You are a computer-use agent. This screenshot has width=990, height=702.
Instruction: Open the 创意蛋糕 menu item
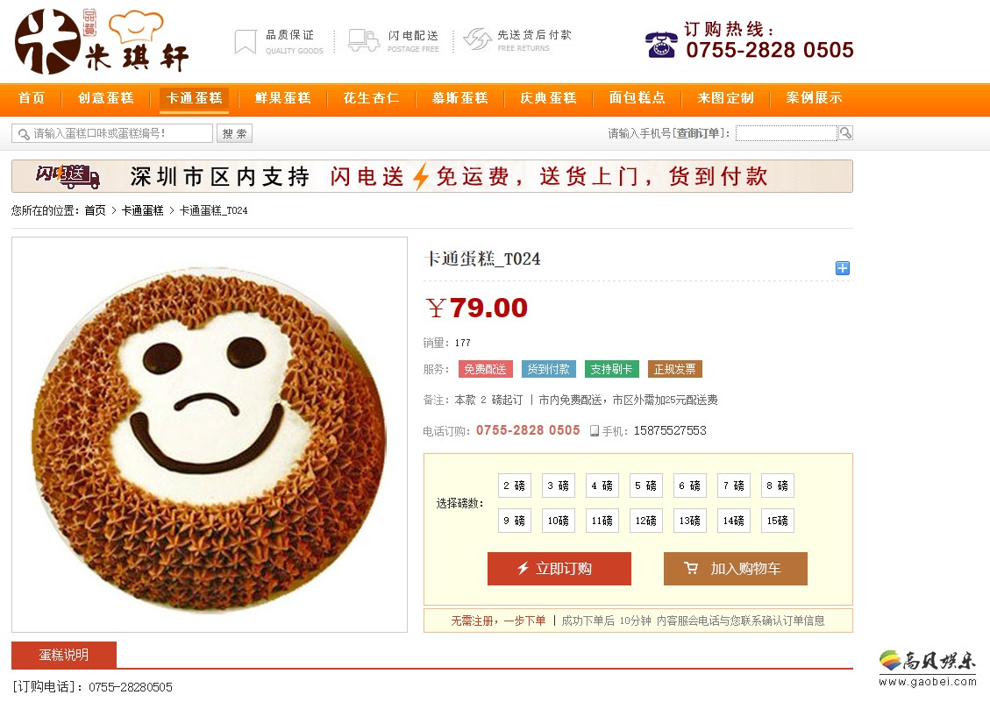click(x=106, y=98)
